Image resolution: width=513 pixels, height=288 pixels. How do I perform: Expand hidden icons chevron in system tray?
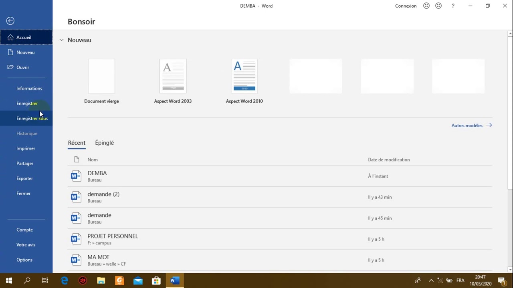pyautogui.click(x=431, y=280)
